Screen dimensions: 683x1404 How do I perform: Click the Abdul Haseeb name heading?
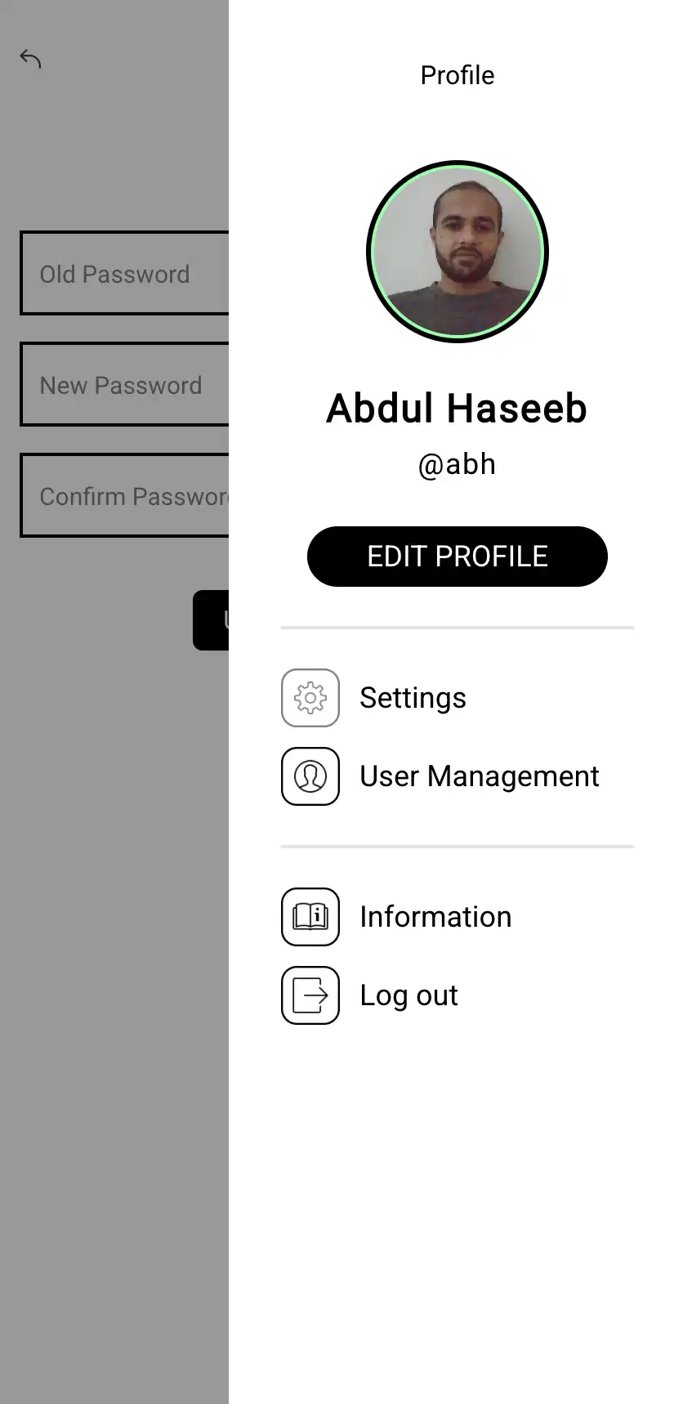457,409
